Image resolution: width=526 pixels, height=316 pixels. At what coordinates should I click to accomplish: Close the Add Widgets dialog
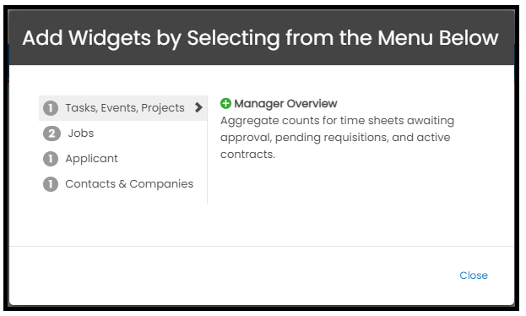tap(474, 275)
